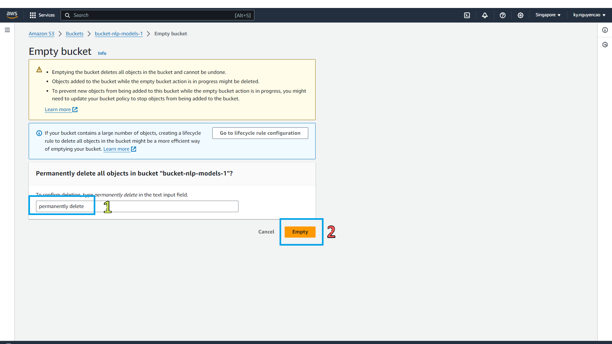Go to Amazon S3 breadcrumb
This screenshot has width=612, height=344.
pos(41,34)
